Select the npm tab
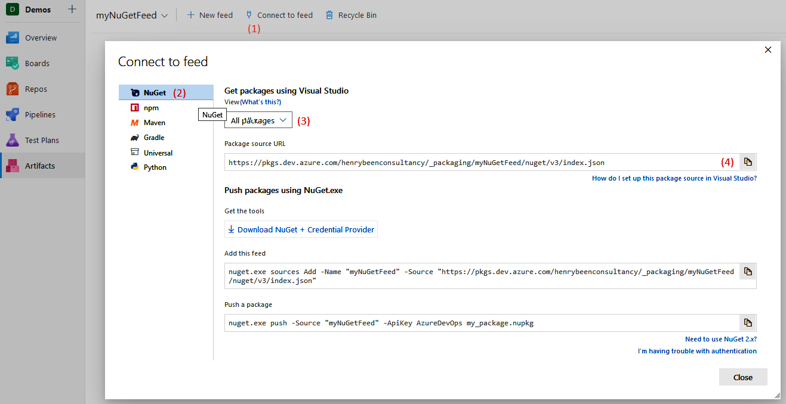 pos(165,108)
